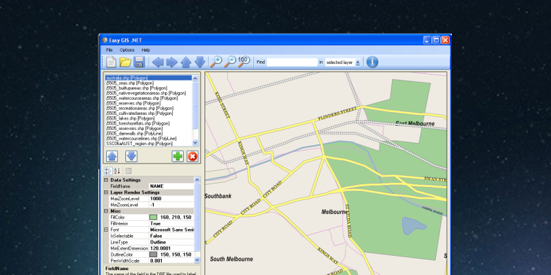Collapse the Data Settings category
Image resolution: width=551 pixels, height=275 pixels.
[x=106, y=180]
